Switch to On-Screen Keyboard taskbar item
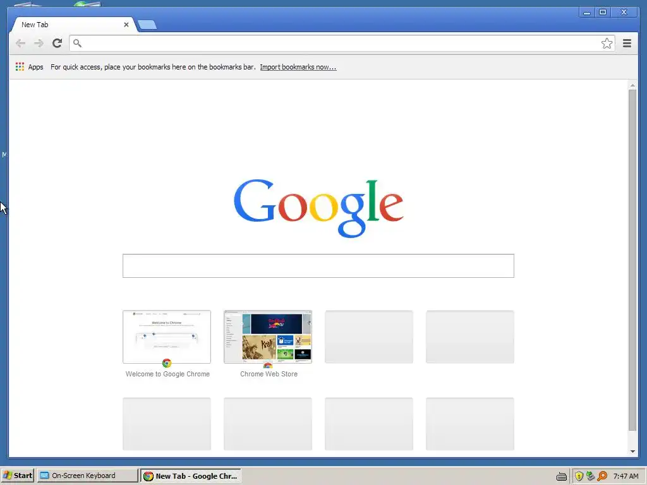The image size is (647, 485). pos(87,476)
